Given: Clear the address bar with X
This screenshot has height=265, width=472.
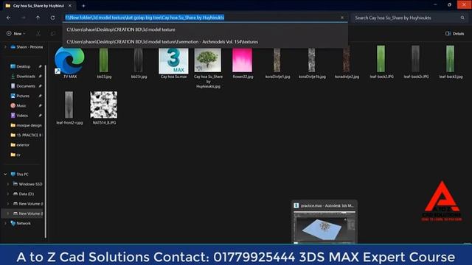Looking at the screenshot, I should (x=342, y=18).
